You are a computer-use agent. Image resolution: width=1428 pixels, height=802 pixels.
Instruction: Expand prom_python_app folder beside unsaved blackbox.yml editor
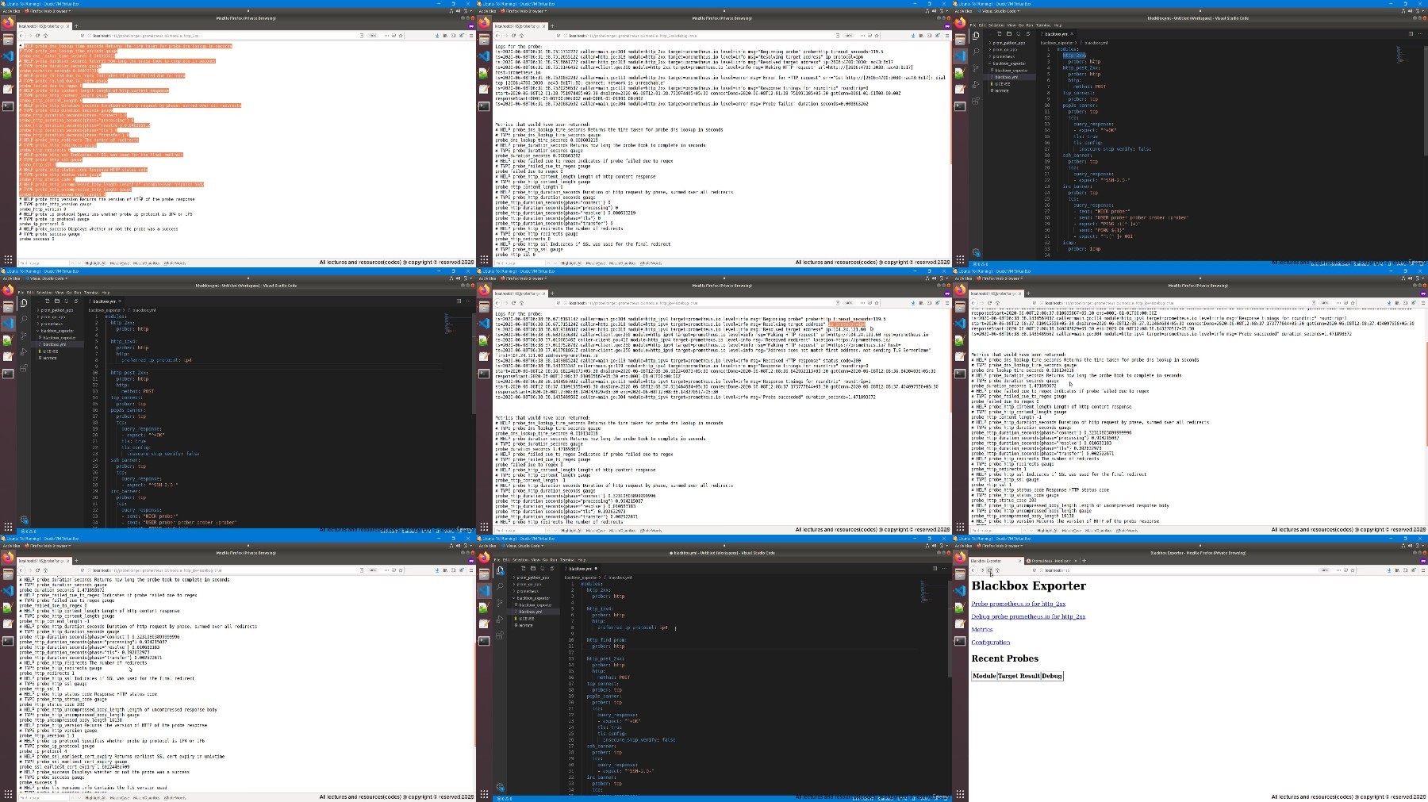tap(532, 578)
